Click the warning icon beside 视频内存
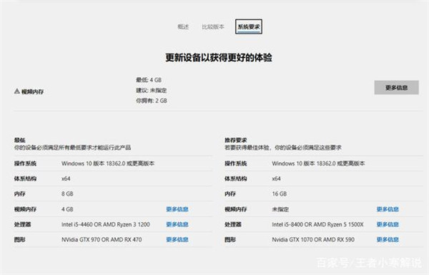 point(16,91)
